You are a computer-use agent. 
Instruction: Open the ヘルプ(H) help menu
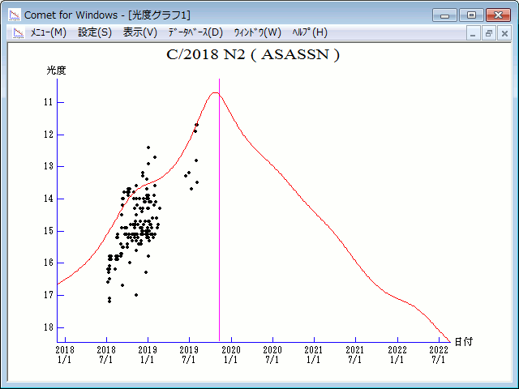coord(309,32)
